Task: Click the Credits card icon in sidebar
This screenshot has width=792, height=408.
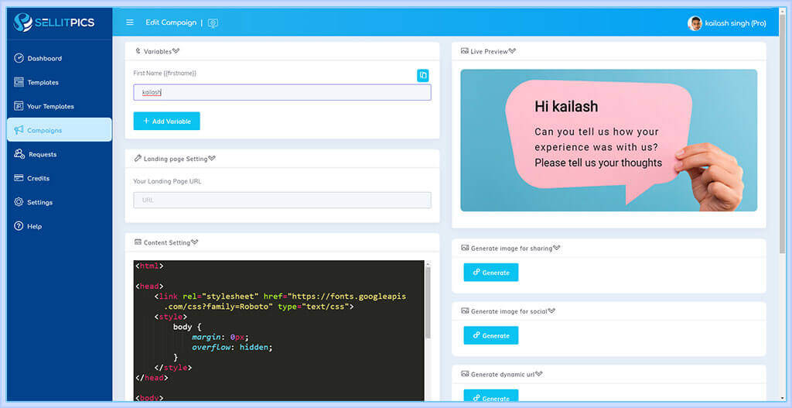Action: [x=19, y=178]
